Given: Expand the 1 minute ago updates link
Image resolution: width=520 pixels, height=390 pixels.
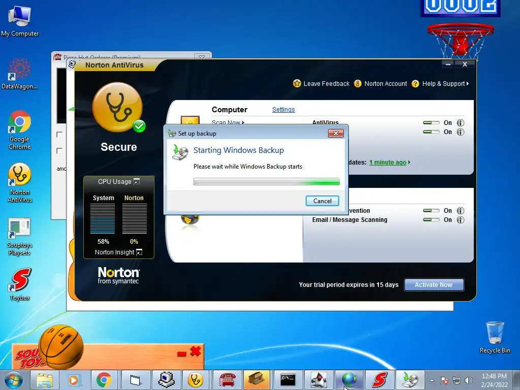Looking at the screenshot, I should (x=389, y=162).
